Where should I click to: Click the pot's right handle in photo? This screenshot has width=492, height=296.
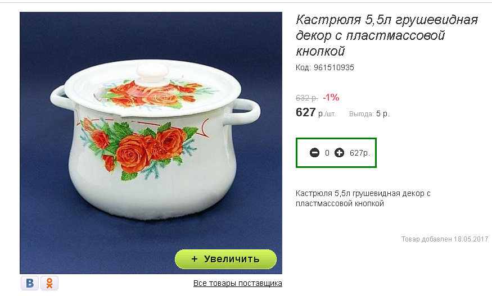[249, 111]
